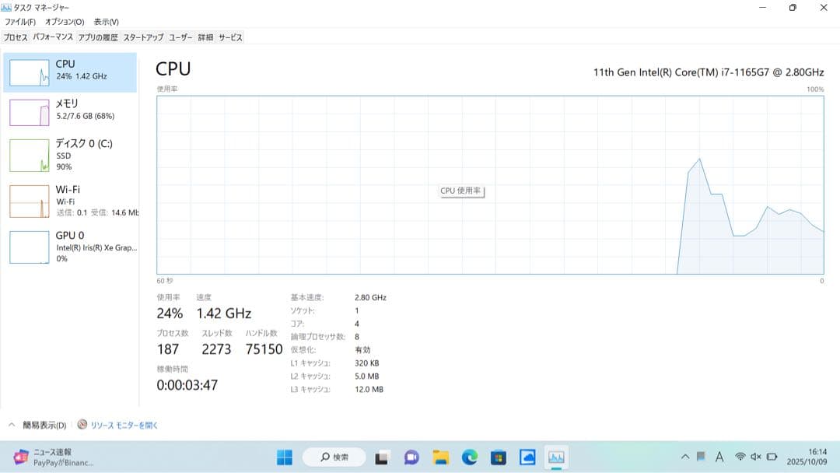This screenshot has width=840, height=473.
Task: Expand hidden icons with the tray chevron
Action: pos(685,457)
